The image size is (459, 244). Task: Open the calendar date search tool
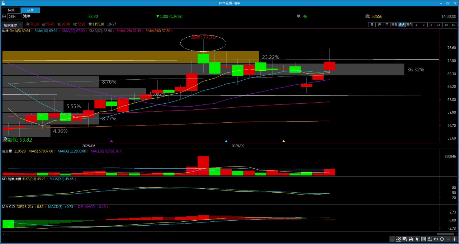pyautogui.click(x=405, y=239)
